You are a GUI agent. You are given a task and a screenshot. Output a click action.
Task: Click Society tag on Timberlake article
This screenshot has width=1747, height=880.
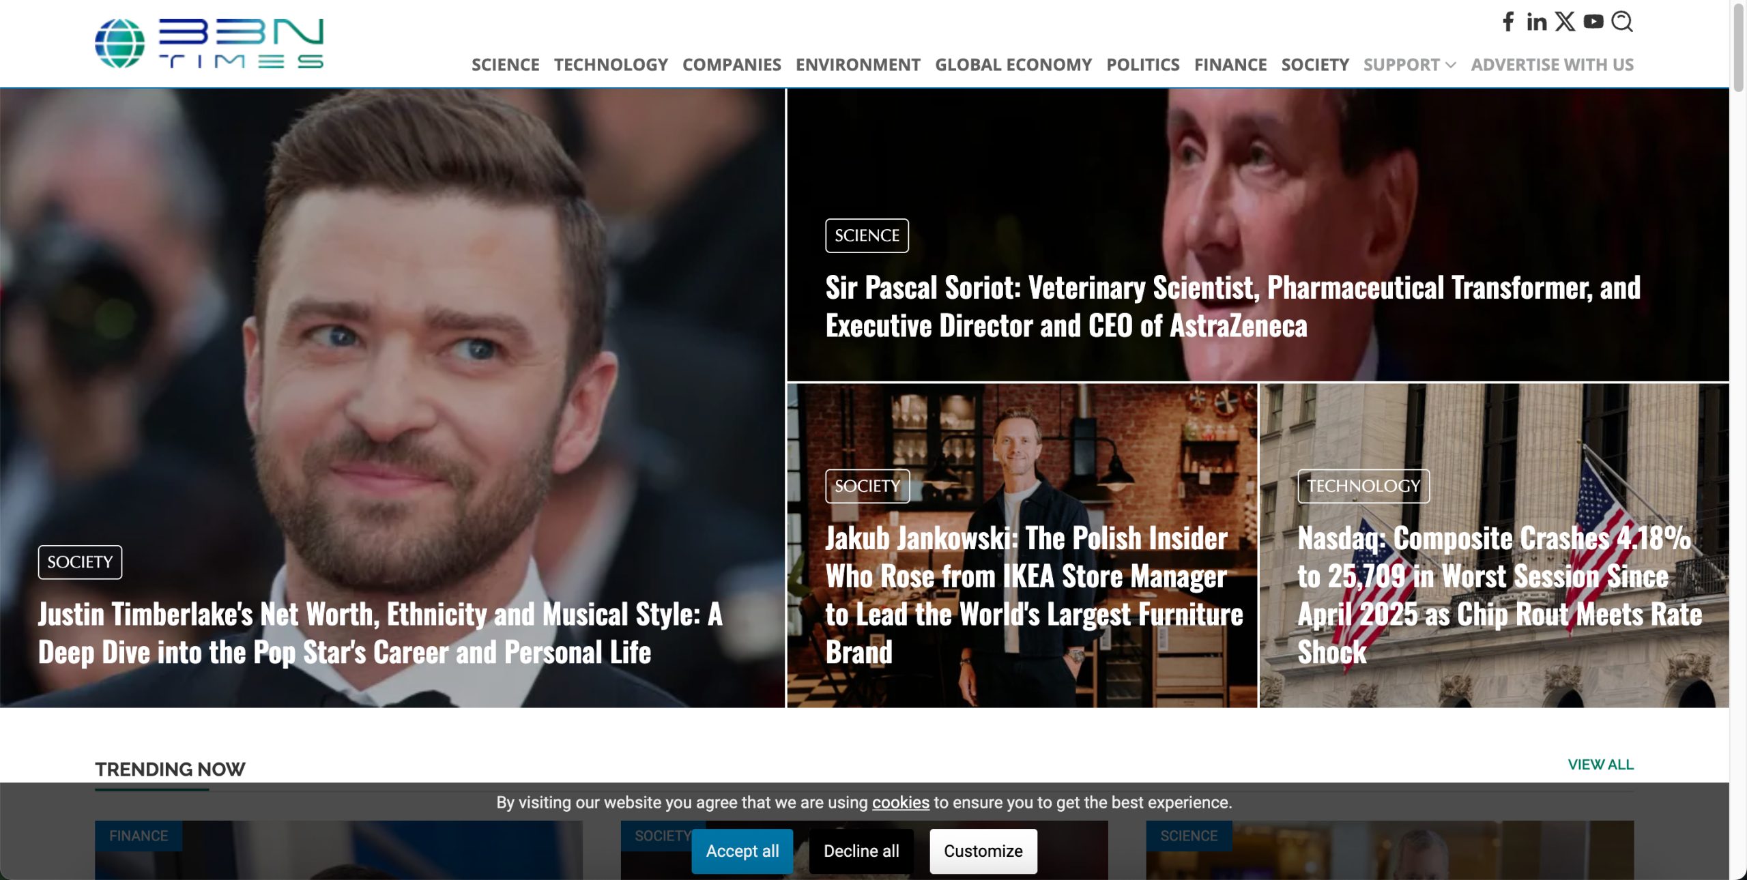pos(80,562)
